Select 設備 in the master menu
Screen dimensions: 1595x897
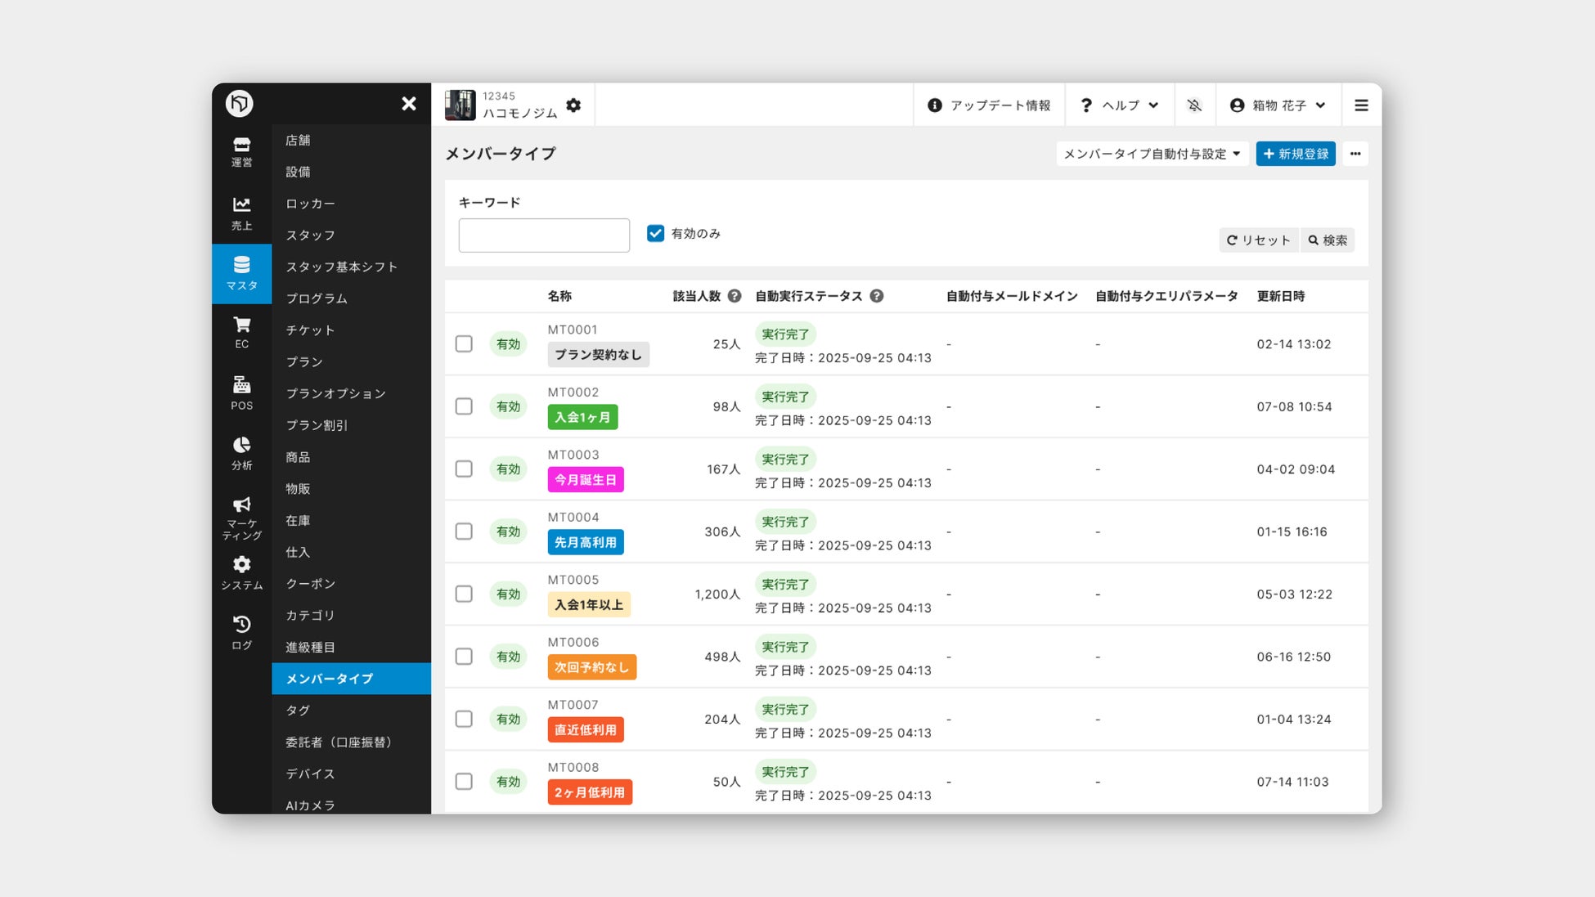(x=351, y=172)
